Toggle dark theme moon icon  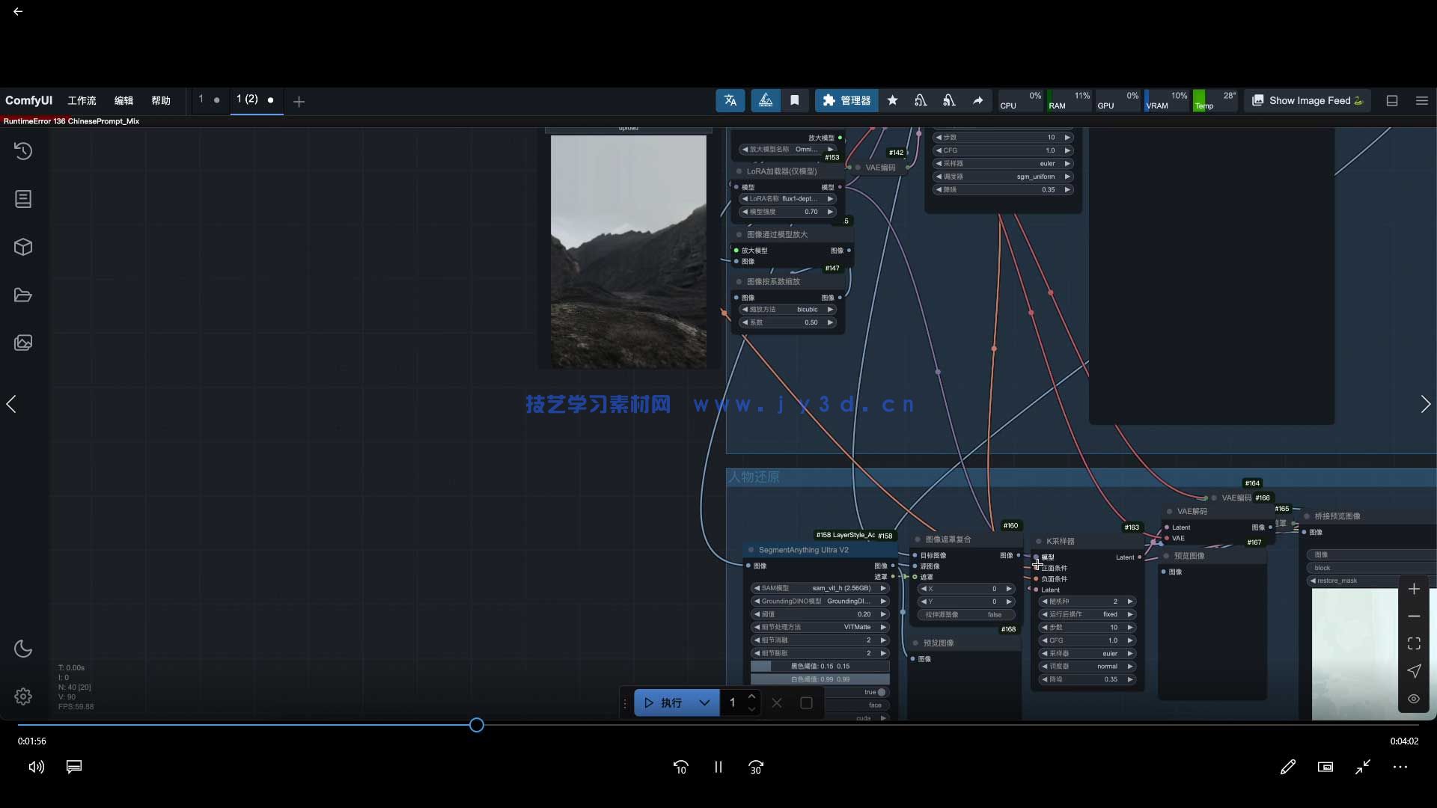click(x=23, y=649)
